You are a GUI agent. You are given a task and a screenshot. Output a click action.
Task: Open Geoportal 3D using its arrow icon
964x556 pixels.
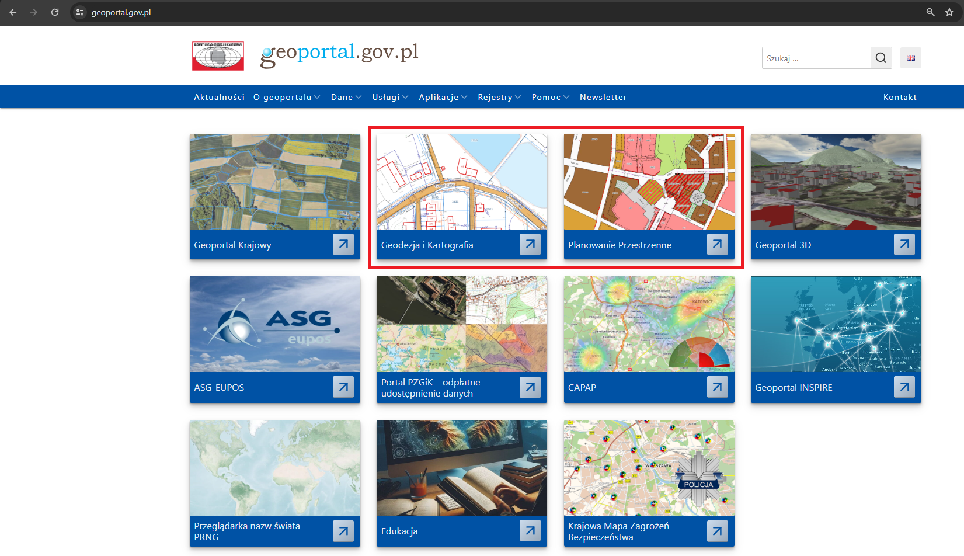904,244
